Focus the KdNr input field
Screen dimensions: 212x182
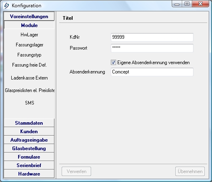pos(152,37)
